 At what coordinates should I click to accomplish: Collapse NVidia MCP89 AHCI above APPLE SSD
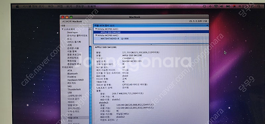[96, 29]
